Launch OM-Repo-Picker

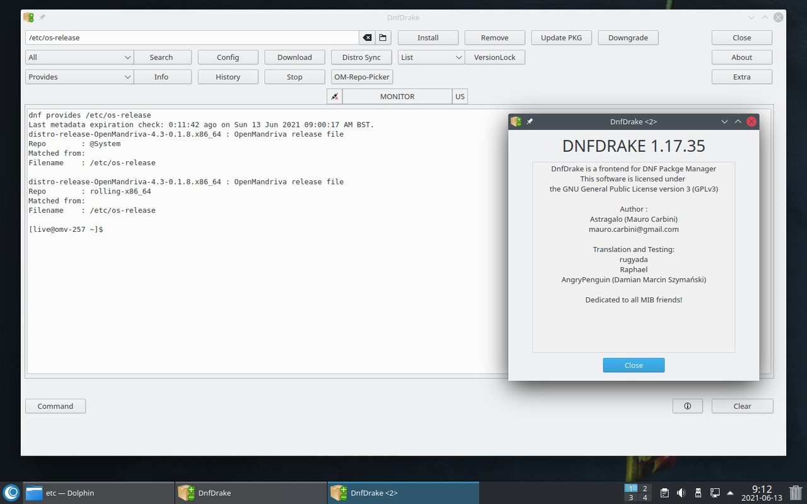coord(362,77)
